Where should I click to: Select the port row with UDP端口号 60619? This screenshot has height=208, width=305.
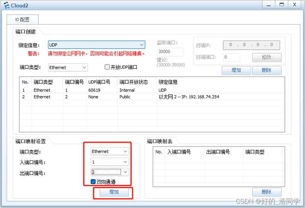[x=152, y=90]
